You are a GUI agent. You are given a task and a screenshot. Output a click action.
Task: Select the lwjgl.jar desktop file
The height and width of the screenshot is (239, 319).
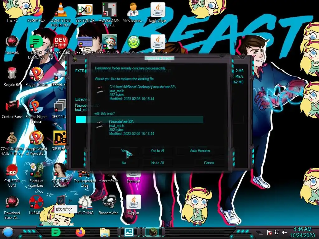(133, 205)
